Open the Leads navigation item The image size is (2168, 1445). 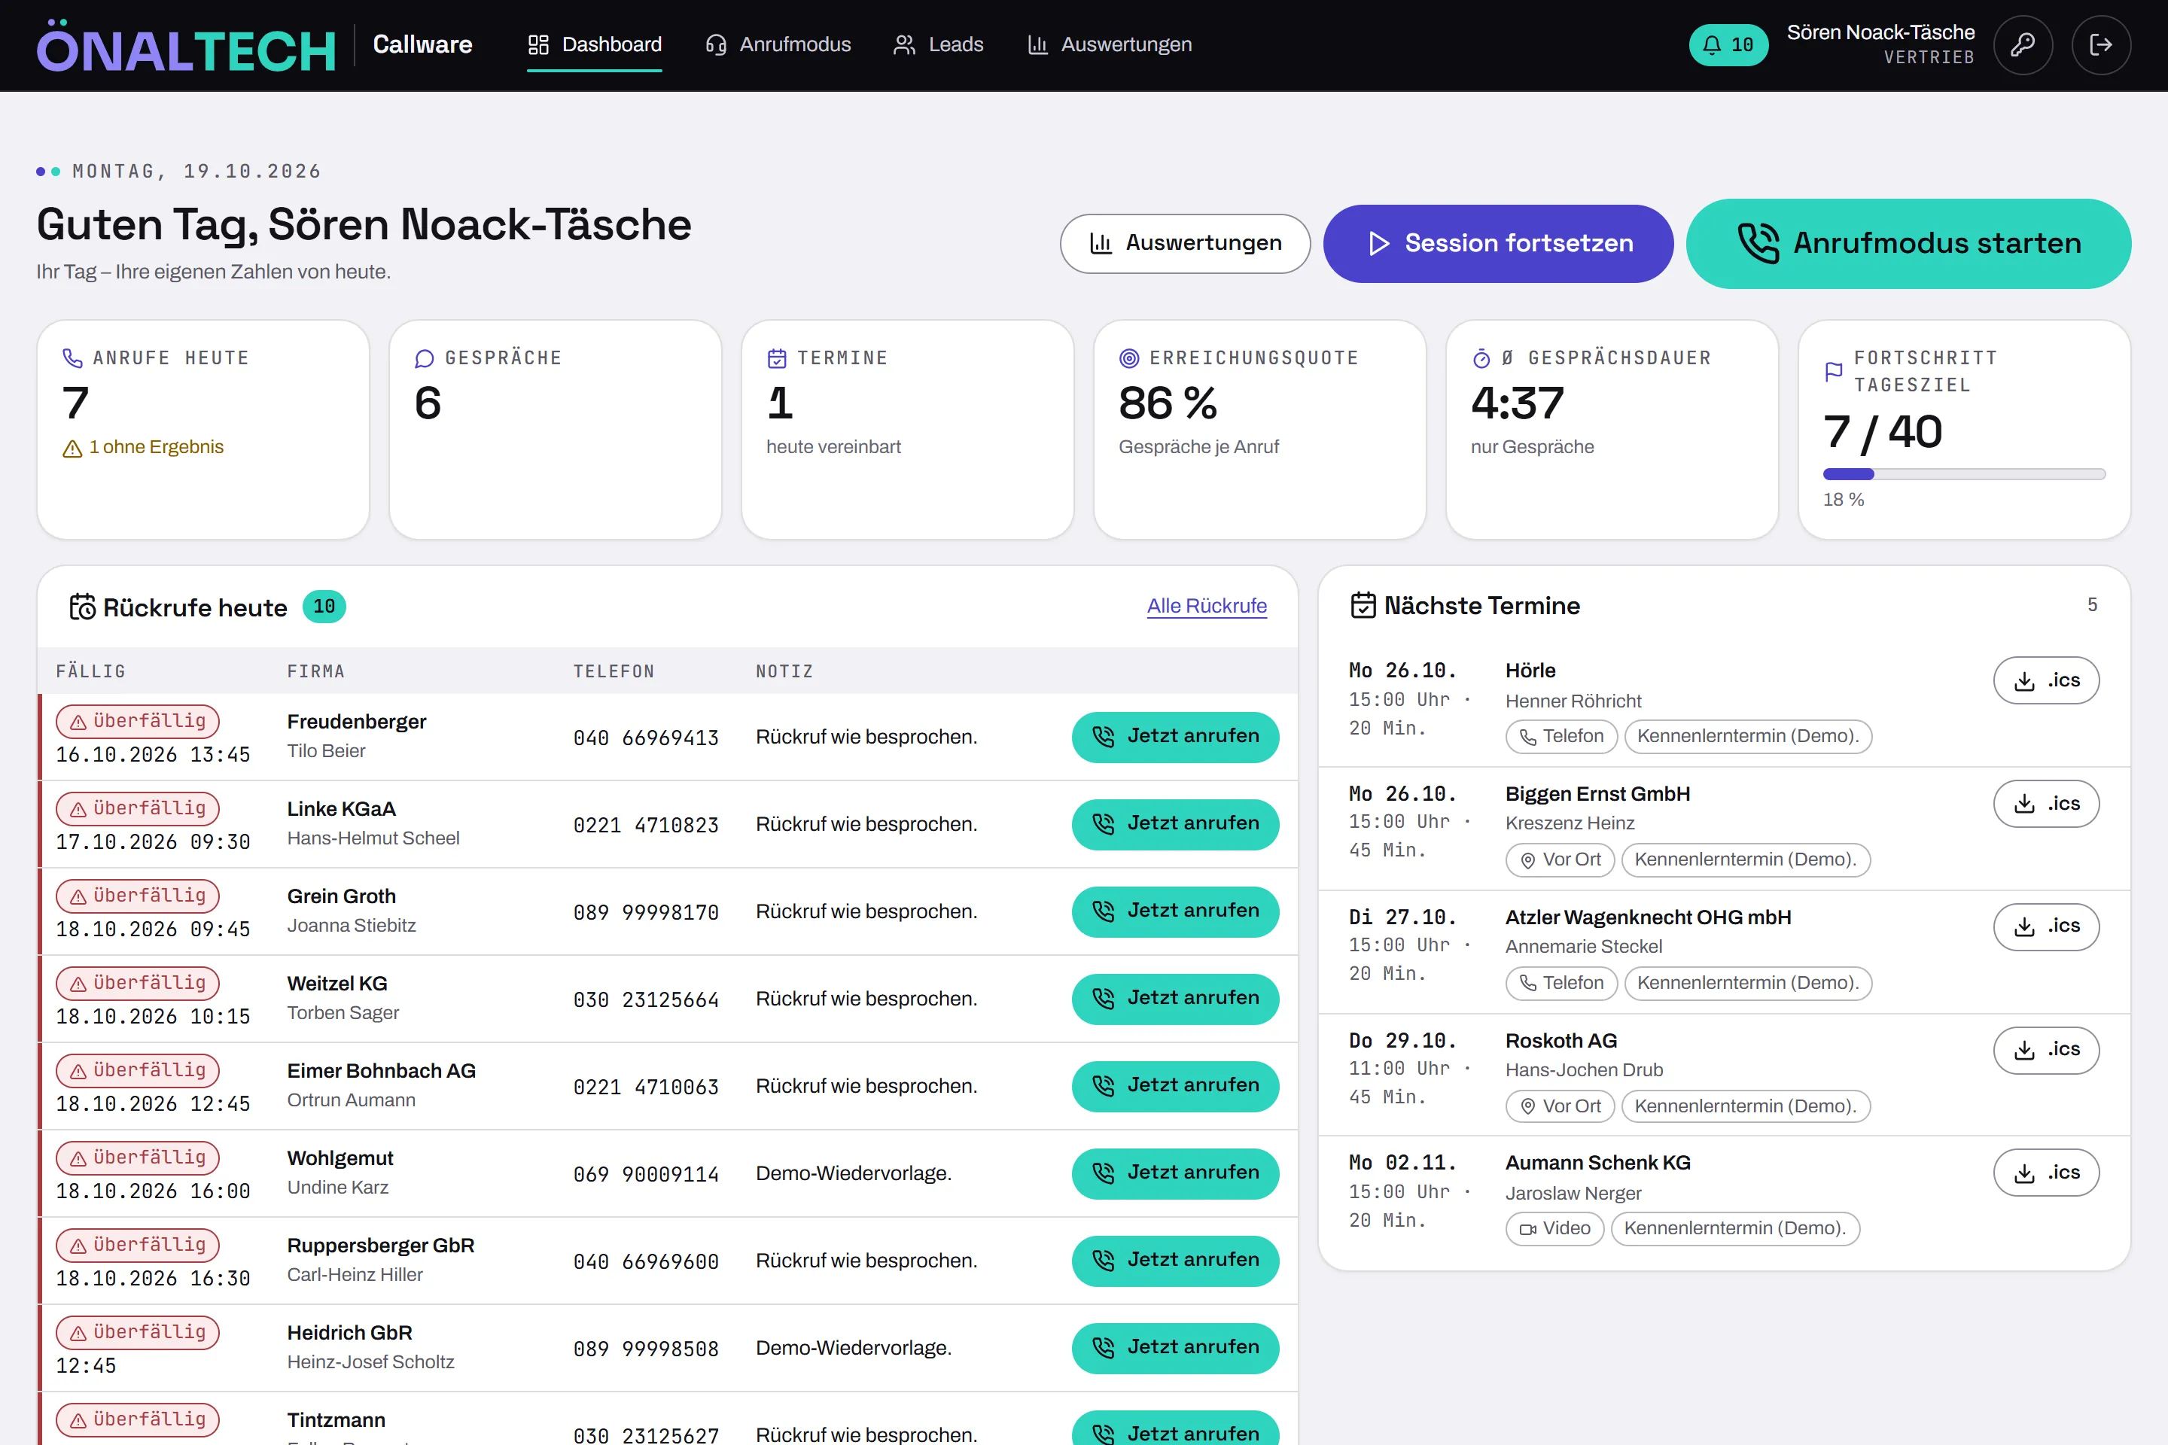939,44
